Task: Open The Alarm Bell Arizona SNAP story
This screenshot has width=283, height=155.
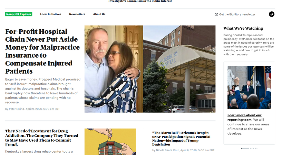Action: tap(181, 138)
